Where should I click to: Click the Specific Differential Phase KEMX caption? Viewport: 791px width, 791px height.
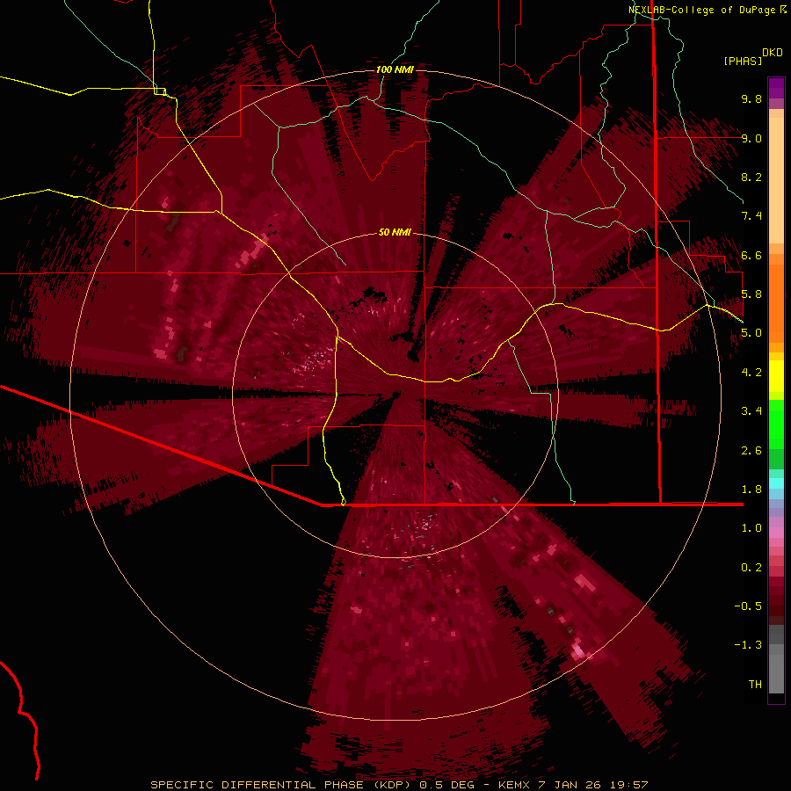399,785
